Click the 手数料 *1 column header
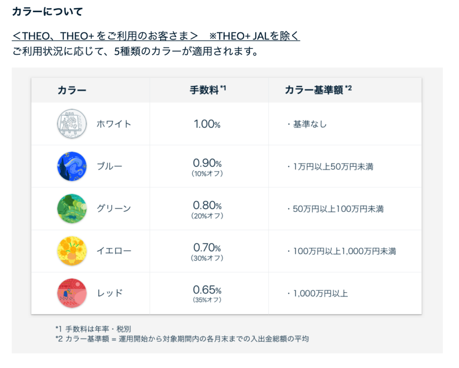The height and width of the screenshot is (368, 459). click(208, 90)
